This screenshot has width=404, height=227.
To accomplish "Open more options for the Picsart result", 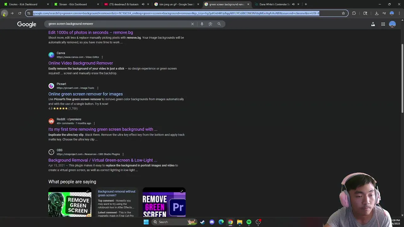I will [98, 88].
